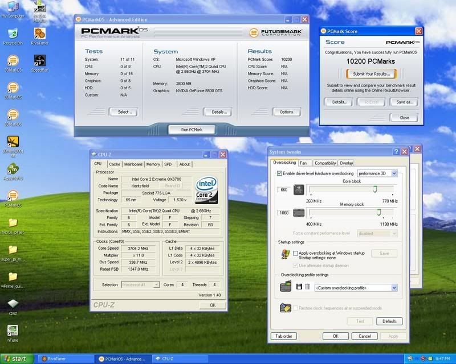Launch SpeedFan from the desktop
Screen dimensions: 456x364
(40, 61)
